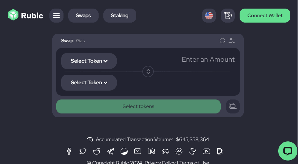Image resolution: width=298 pixels, height=164 pixels.
Task: Visit Rubic's Twitter profile icon
Action: click(83, 151)
